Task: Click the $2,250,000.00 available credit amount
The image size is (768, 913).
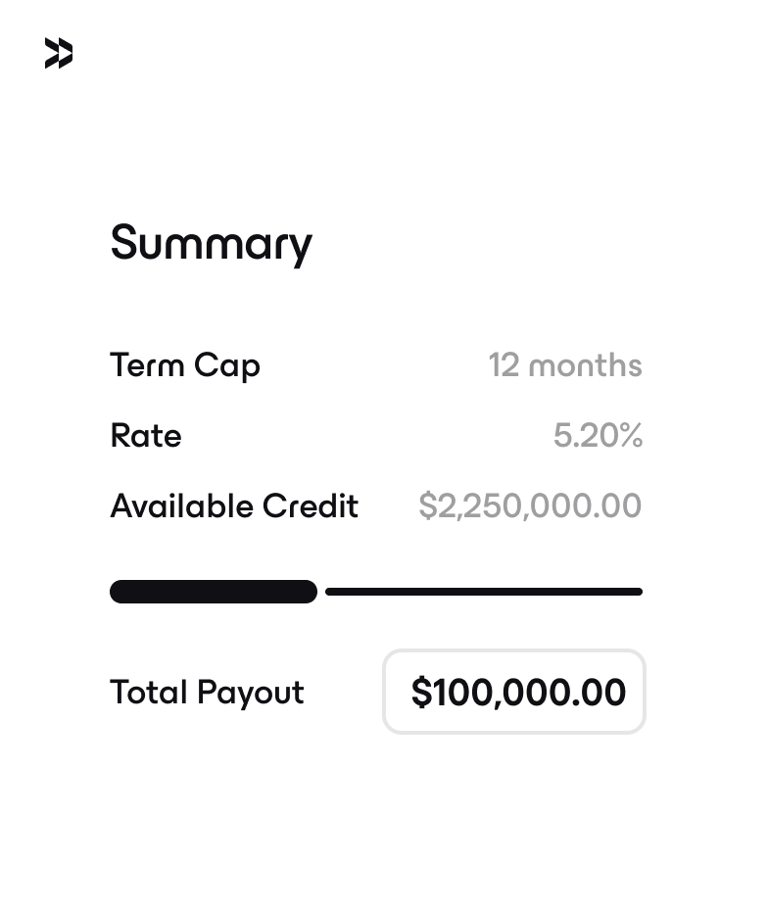Action: 530,506
